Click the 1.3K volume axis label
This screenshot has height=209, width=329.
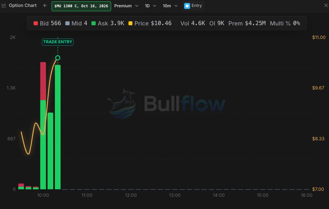click(11, 88)
